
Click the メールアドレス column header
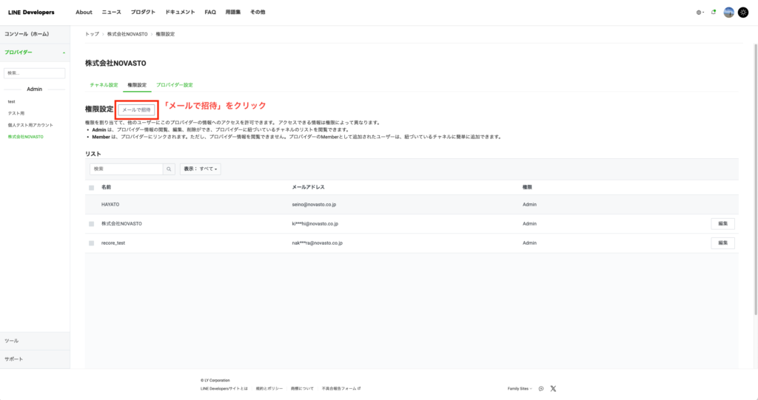point(308,188)
